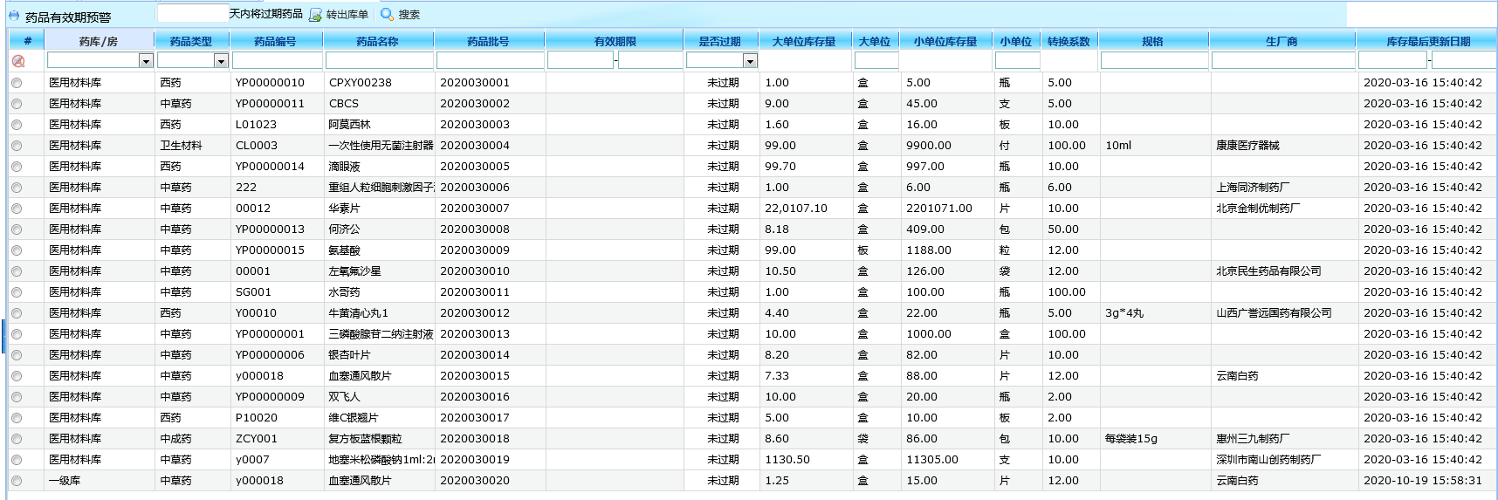The width and height of the screenshot is (1498, 500).
Task: Expand the 是否过期 filter dropdown
Action: [750, 61]
